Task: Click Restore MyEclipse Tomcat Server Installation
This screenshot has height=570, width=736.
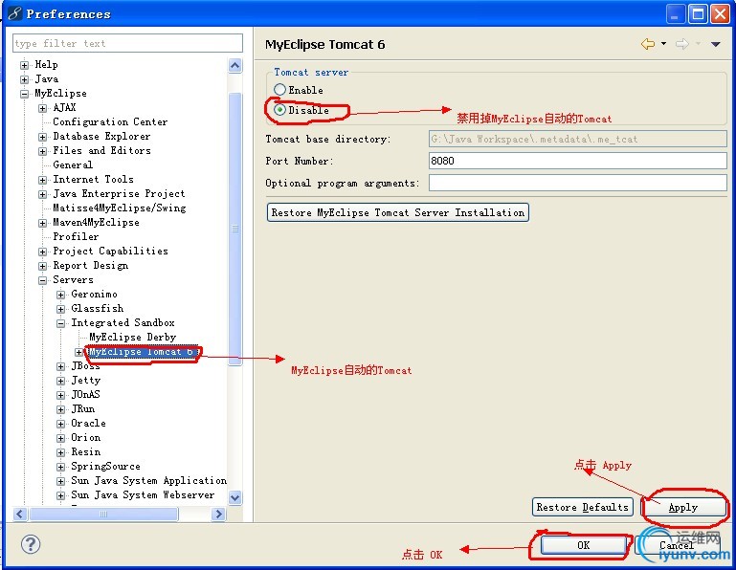Action: point(397,212)
